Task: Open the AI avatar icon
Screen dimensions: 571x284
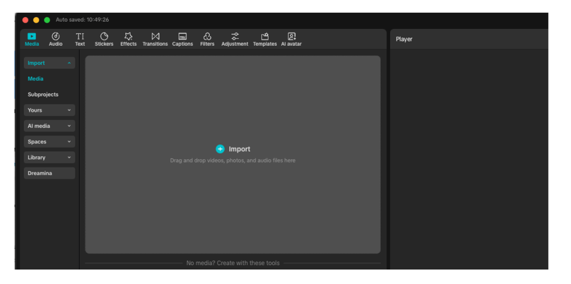Action: 291,36
